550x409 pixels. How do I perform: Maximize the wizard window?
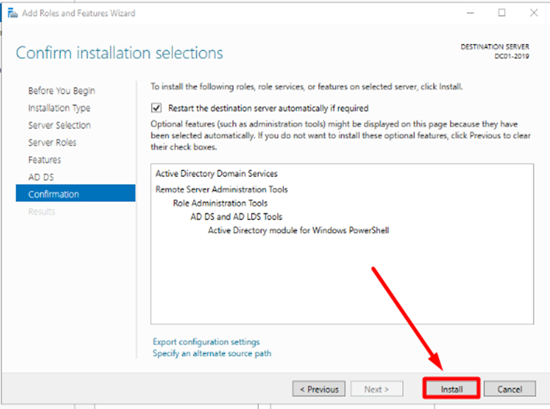tap(501, 13)
